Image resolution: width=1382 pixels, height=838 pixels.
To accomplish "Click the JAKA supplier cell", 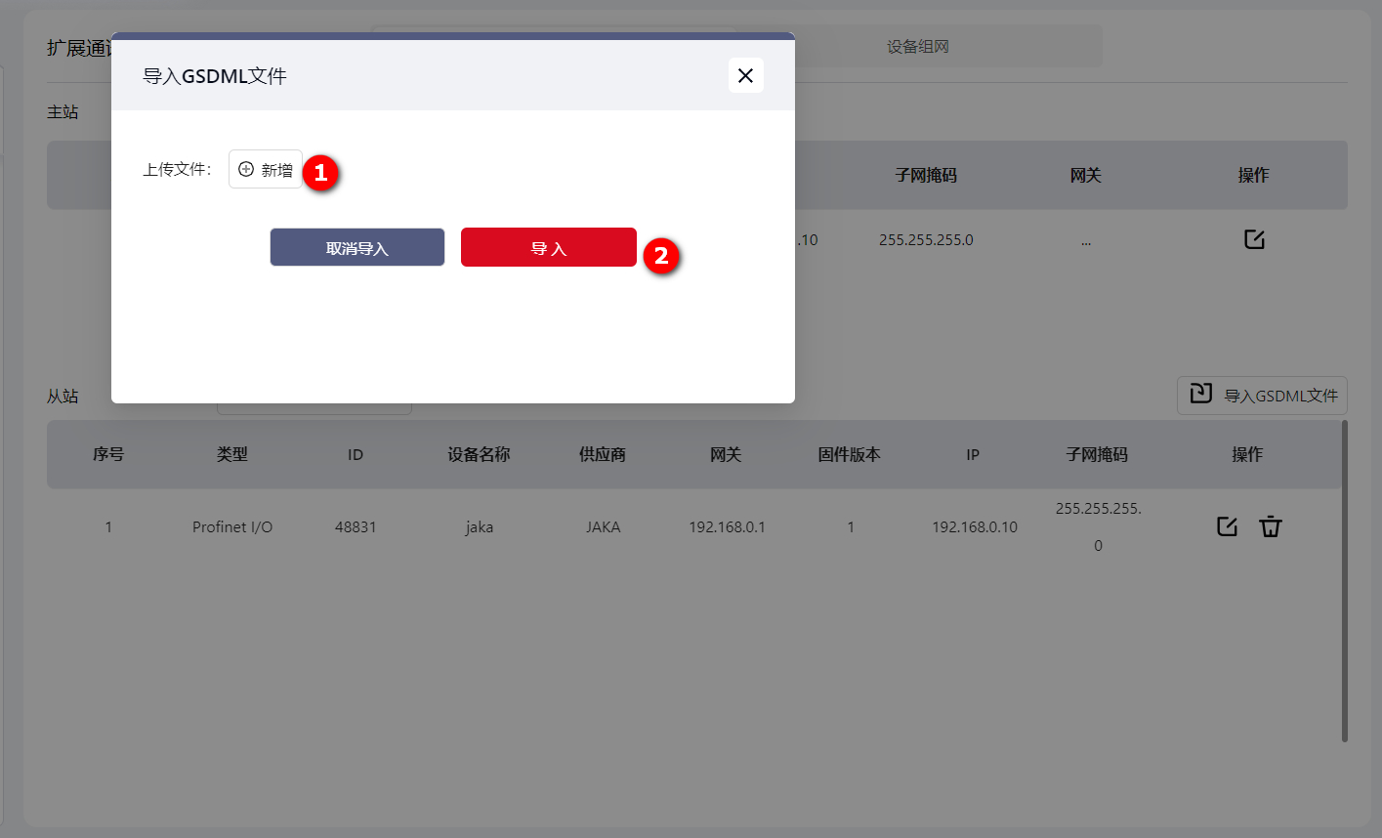I will (603, 527).
